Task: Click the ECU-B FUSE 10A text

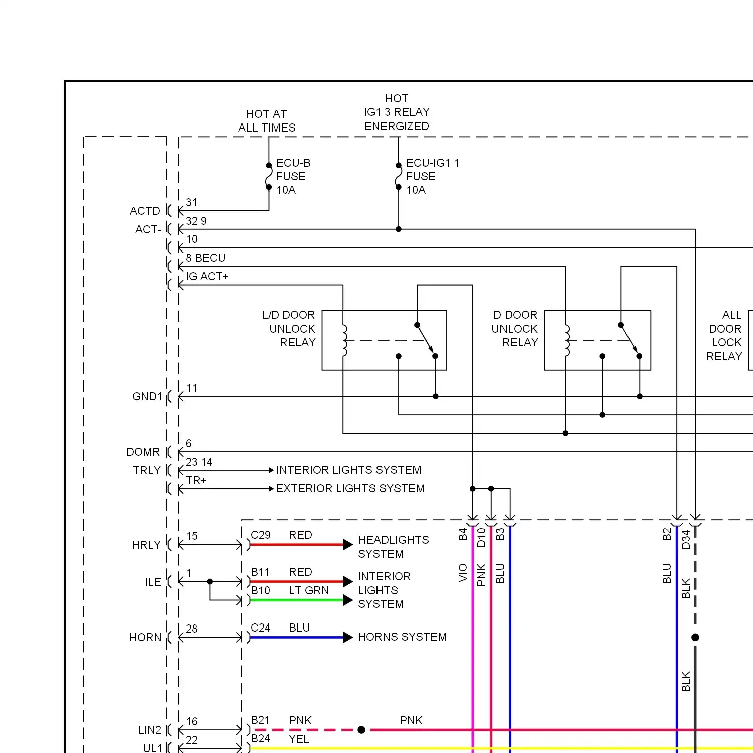Action: tap(293, 176)
